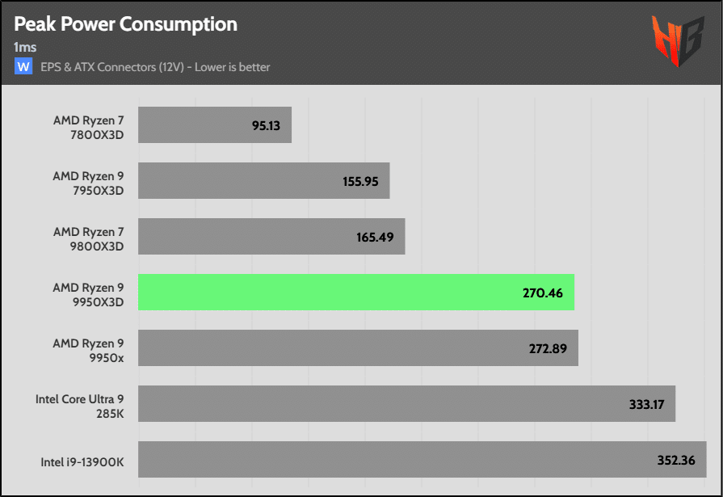
Task: Click the highlighted green Ryzen 9 9950X3D bar
Action: [355, 292]
